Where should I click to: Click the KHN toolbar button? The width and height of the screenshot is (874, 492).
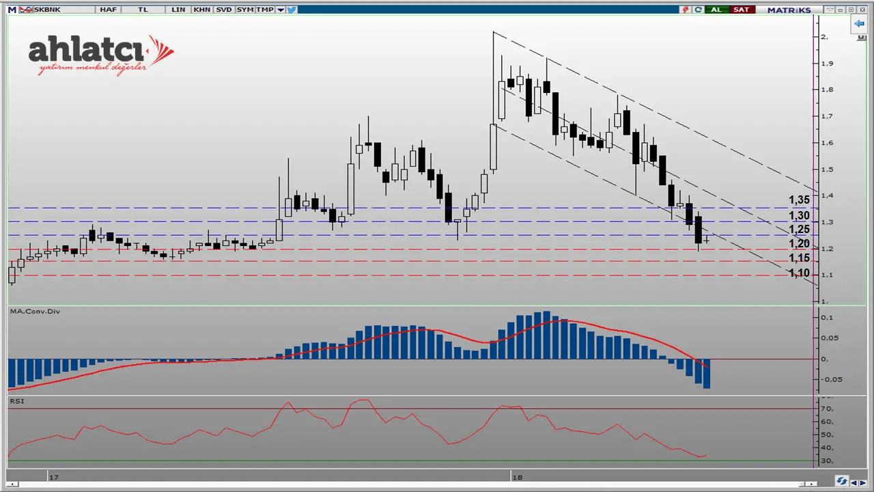click(202, 10)
